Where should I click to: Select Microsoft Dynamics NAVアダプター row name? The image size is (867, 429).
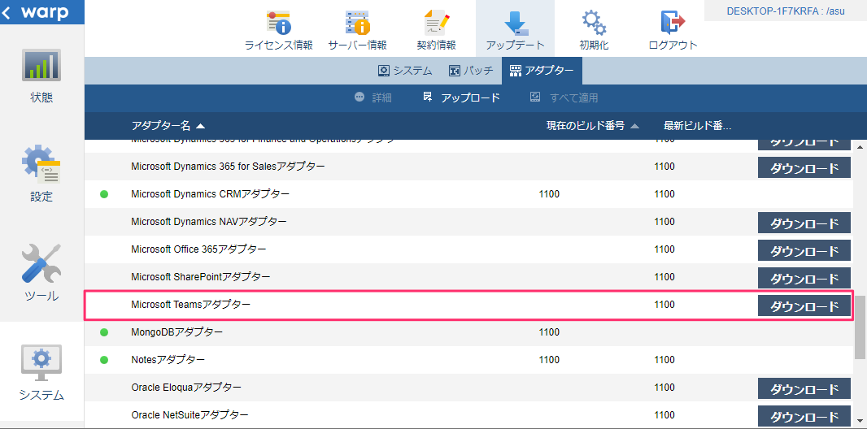pos(209,221)
